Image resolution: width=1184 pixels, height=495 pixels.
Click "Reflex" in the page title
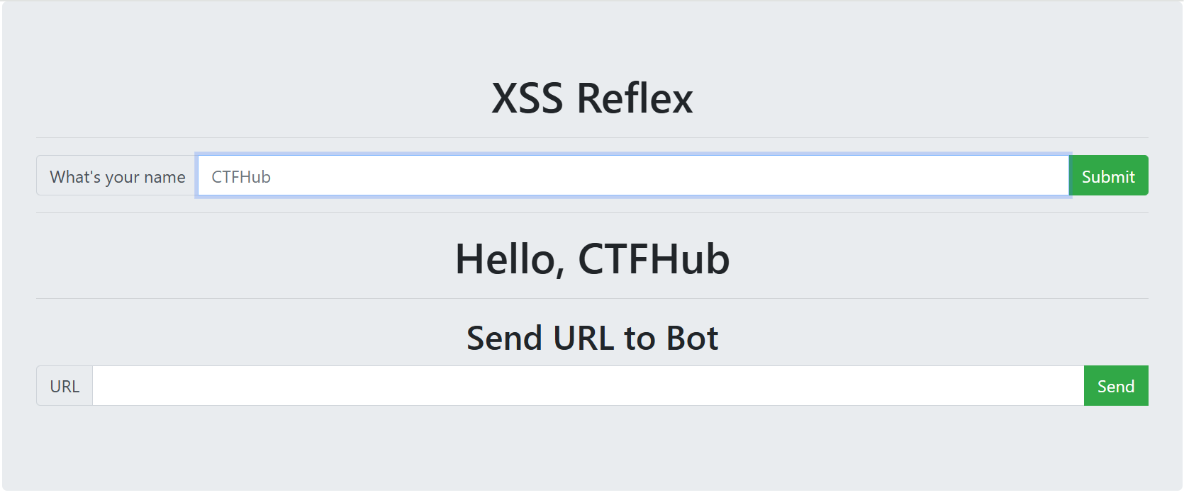pos(635,98)
